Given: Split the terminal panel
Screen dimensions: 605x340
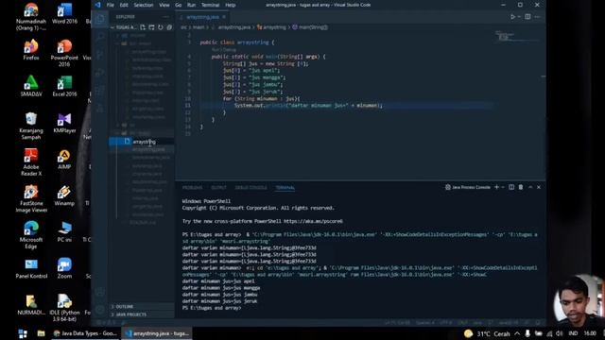Looking at the screenshot, I should [511, 187].
